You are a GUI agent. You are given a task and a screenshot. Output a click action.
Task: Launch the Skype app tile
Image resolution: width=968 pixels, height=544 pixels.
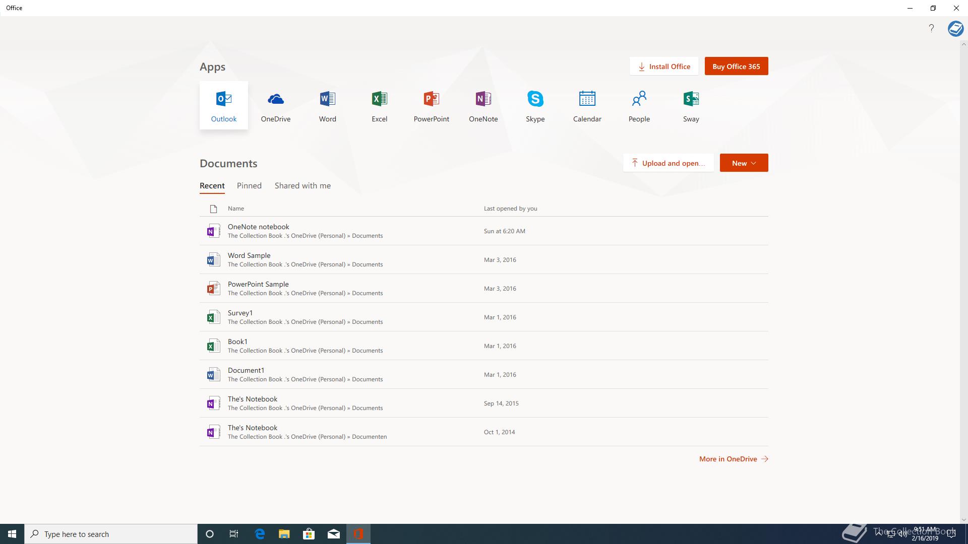535,105
